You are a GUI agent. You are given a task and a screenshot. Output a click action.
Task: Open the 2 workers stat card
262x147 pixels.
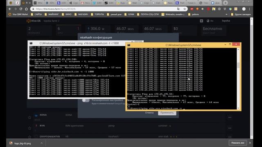point(39,30)
